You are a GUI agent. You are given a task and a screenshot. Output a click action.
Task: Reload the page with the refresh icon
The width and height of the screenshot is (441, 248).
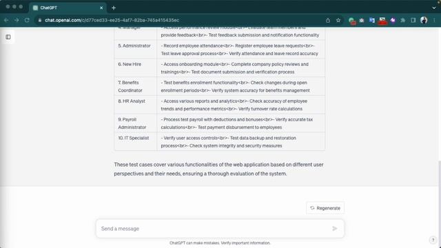pos(27,20)
